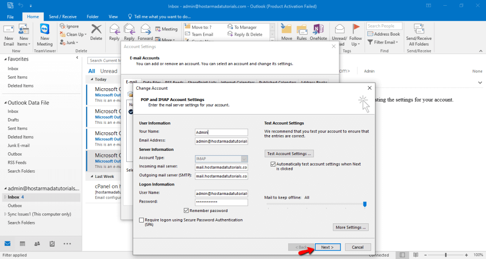Click the Forward icon in ribbon
Screen dimensions: 486x259
pyautogui.click(x=145, y=29)
